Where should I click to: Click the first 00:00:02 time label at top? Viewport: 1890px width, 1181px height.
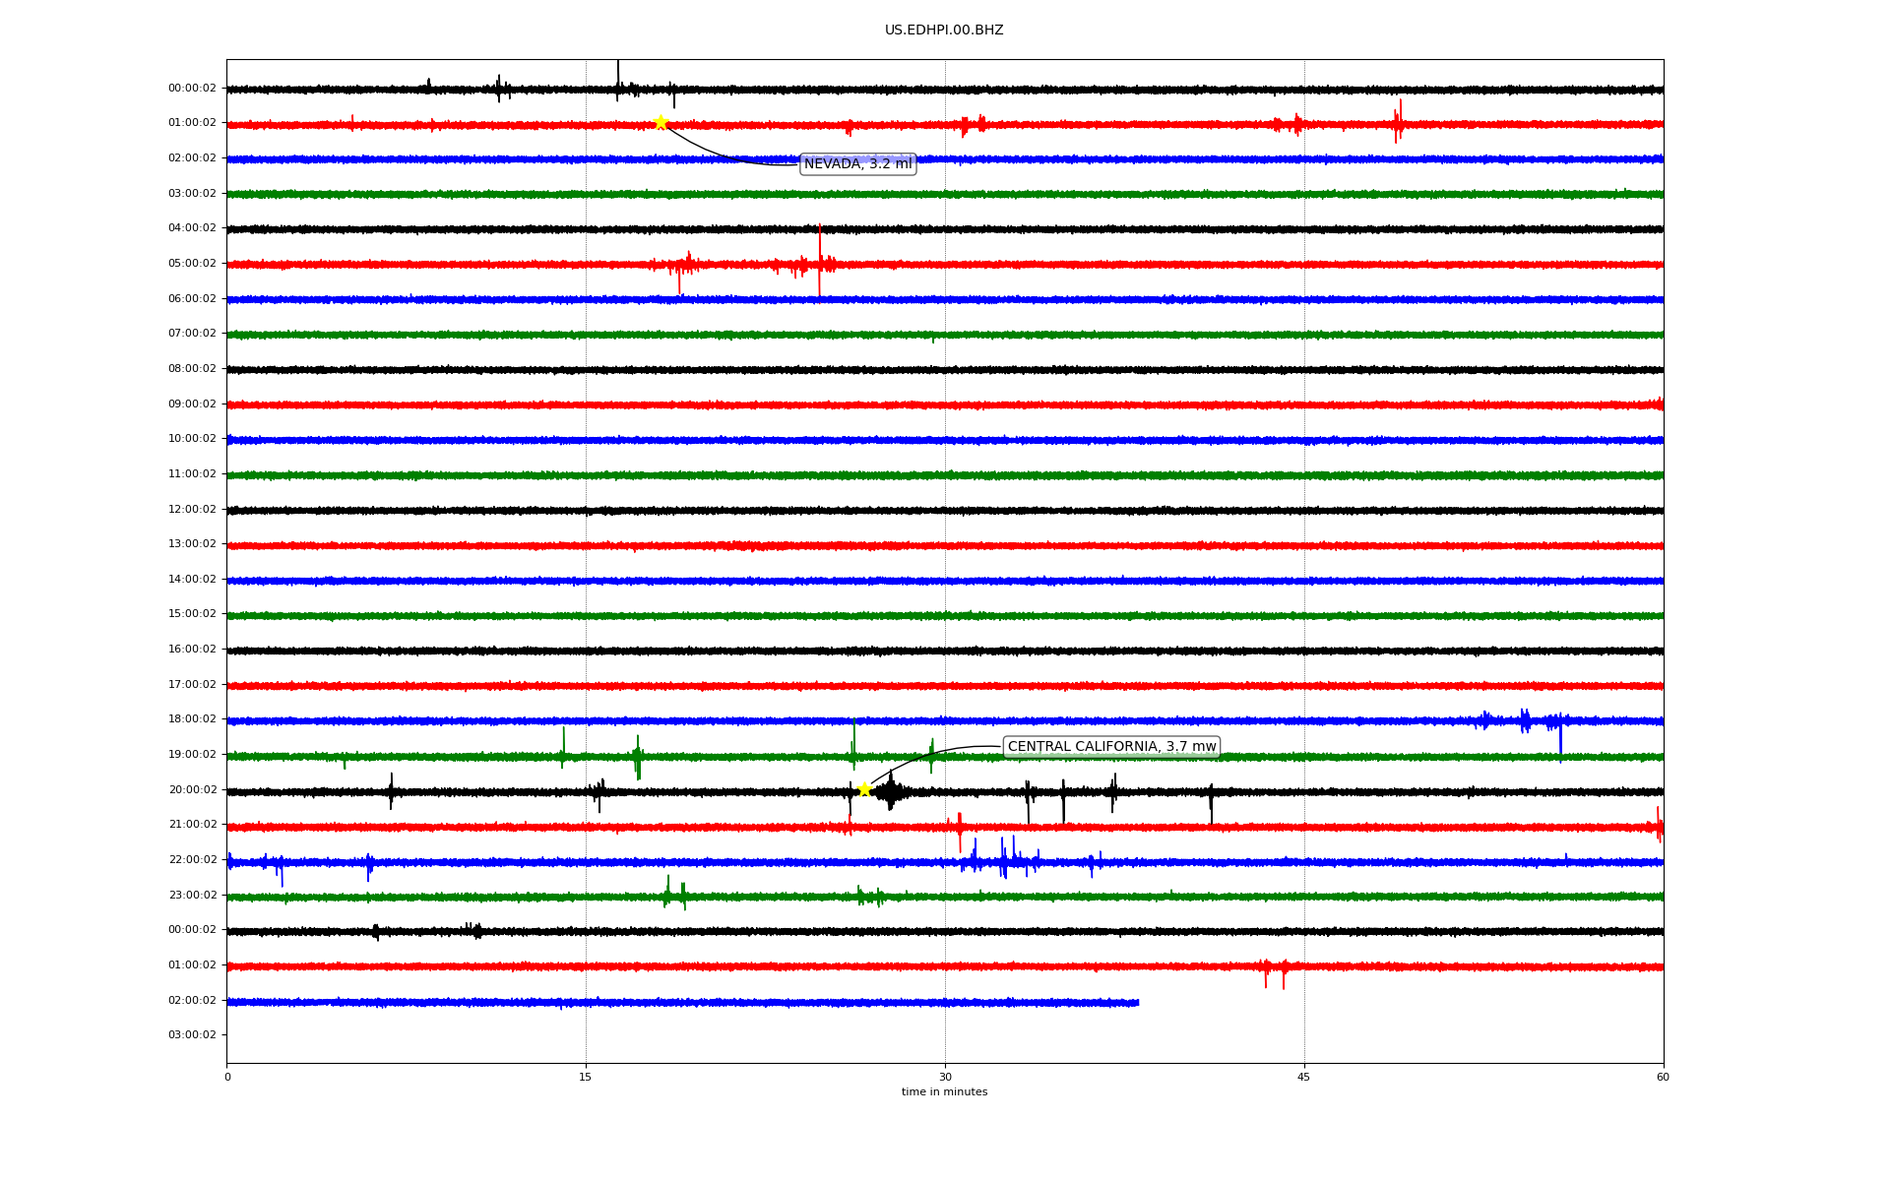tap(192, 89)
